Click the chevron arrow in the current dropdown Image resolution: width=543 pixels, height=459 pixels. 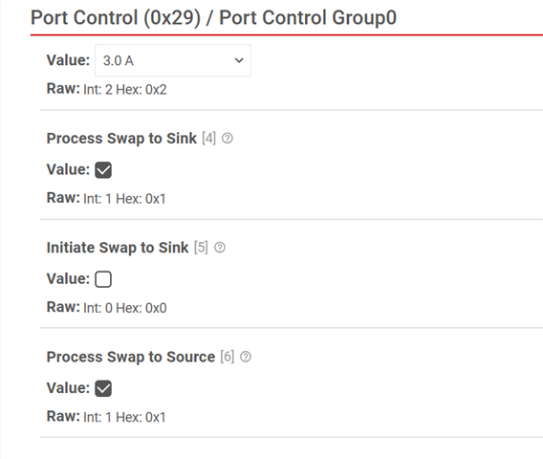[239, 60]
